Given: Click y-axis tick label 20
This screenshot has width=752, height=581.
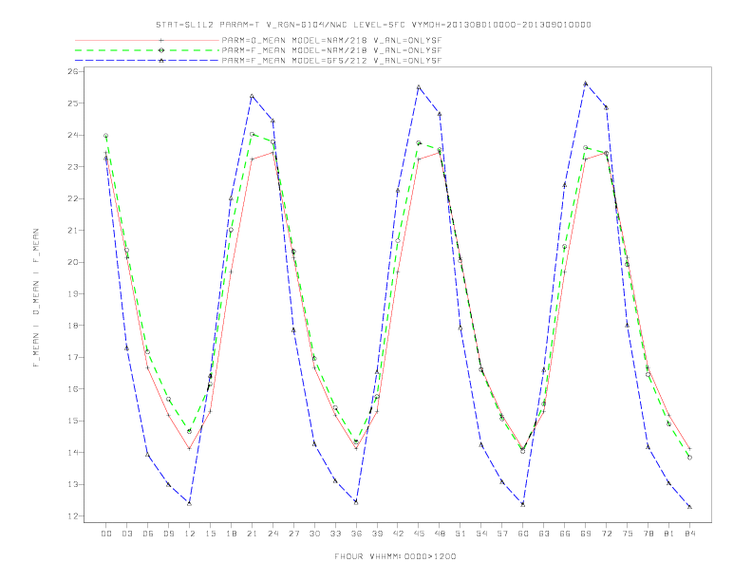Looking at the screenshot, I should point(73,262).
